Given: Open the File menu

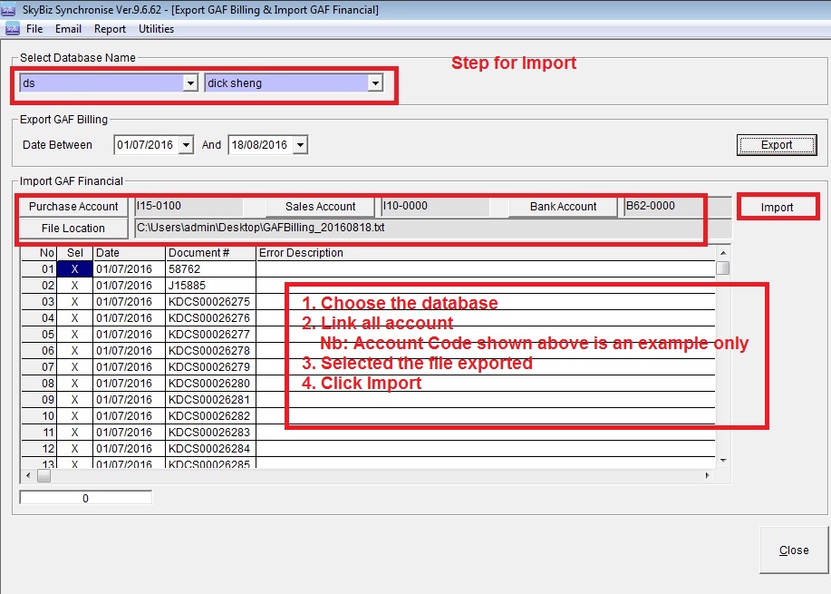Looking at the screenshot, I should click(x=34, y=29).
